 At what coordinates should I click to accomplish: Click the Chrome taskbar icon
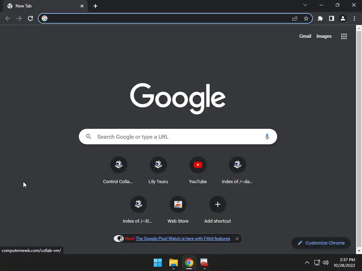(x=189, y=263)
